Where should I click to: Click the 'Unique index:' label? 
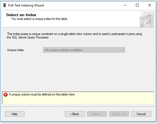click(x=16, y=50)
